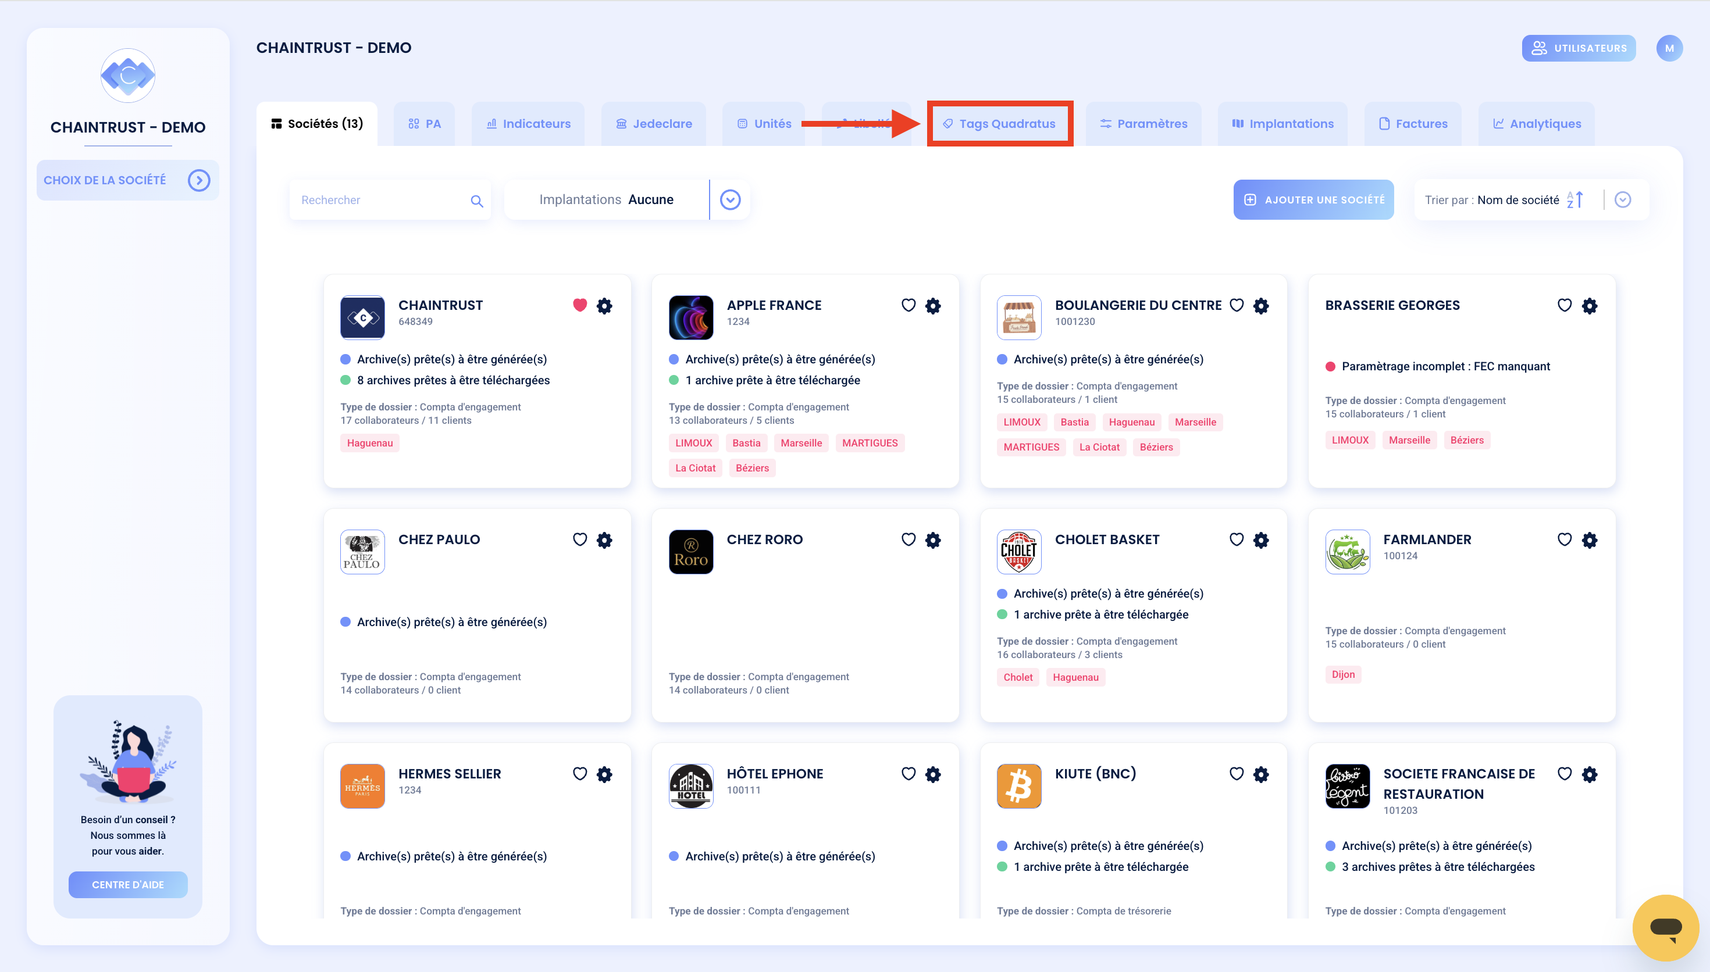Click the FARMLANDER green logo
This screenshot has height=972, width=1710.
(1348, 552)
